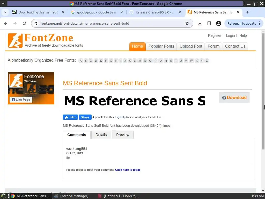Viewport: 265px width, 199px height.
Task: Open window menu arrow in title bar
Action: (x=3, y=3)
